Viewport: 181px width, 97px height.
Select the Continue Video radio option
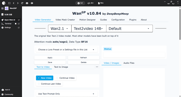coord(65,78)
